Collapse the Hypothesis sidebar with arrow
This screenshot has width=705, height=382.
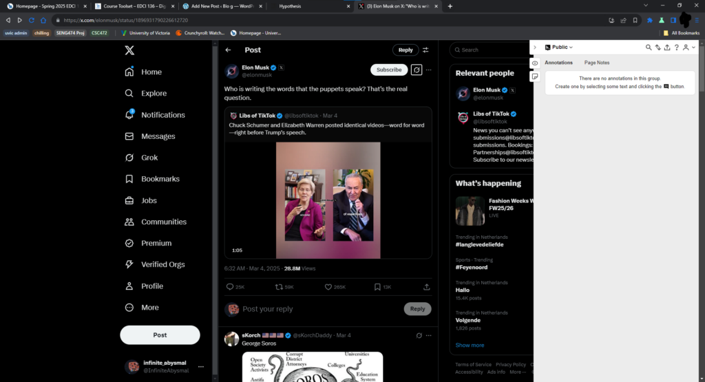point(534,47)
